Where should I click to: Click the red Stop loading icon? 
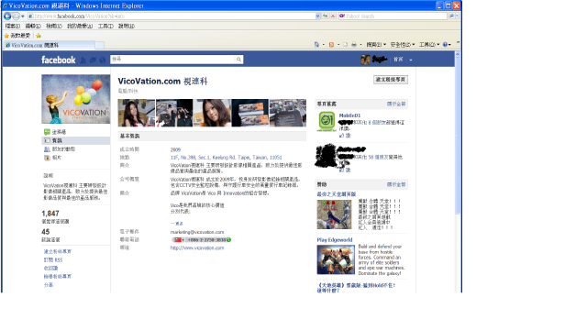coord(332,16)
